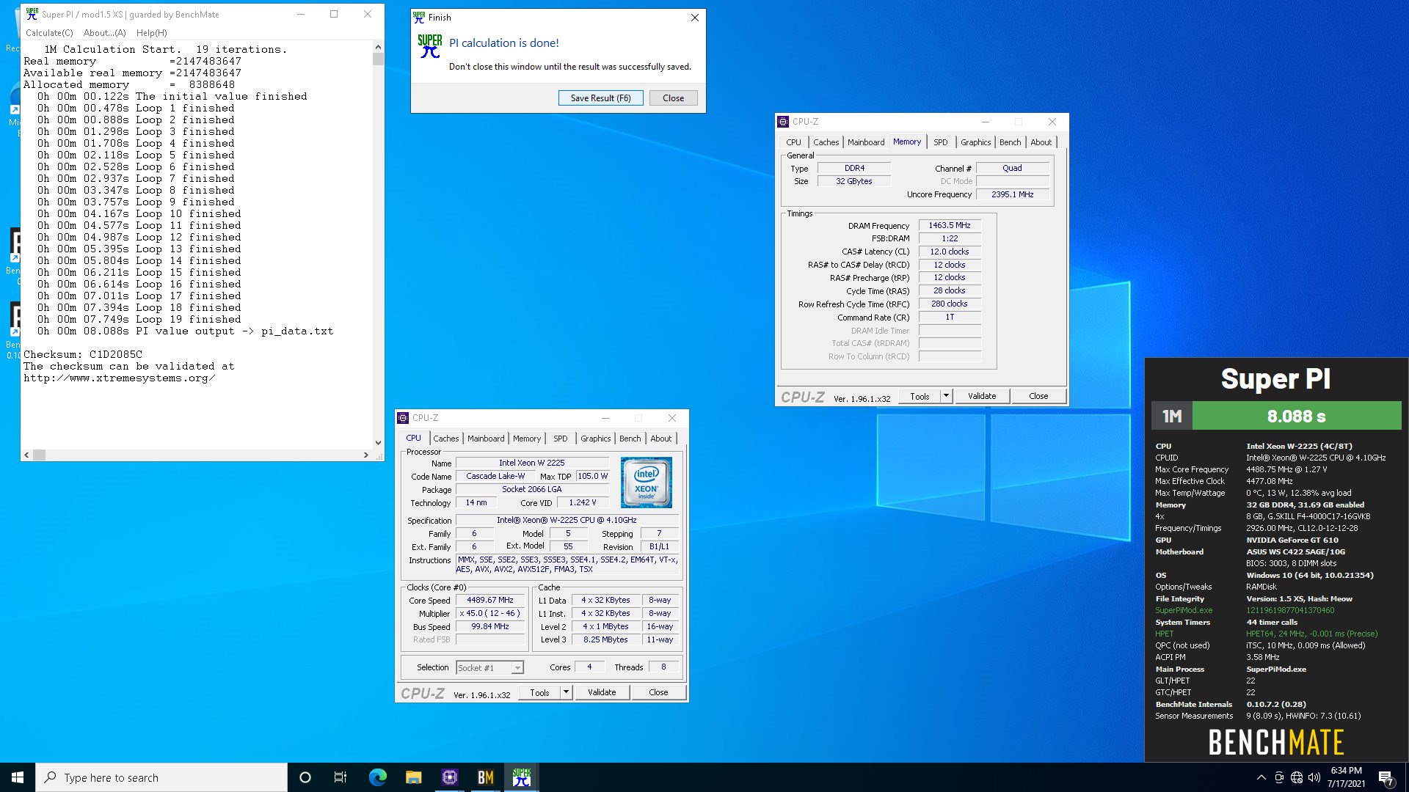Open Calculate menu in Super PI
Image resolution: width=1409 pixels, height=792 pixels.
[49, 33]
